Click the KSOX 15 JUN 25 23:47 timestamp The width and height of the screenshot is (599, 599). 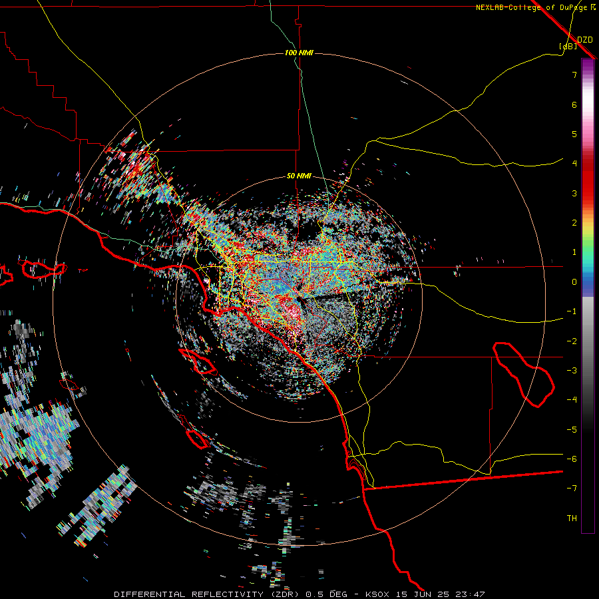[425, 594]
